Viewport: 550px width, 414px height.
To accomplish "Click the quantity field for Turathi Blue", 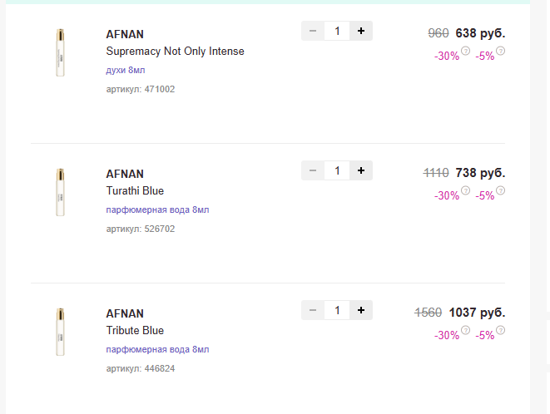I will pos(337,170).
